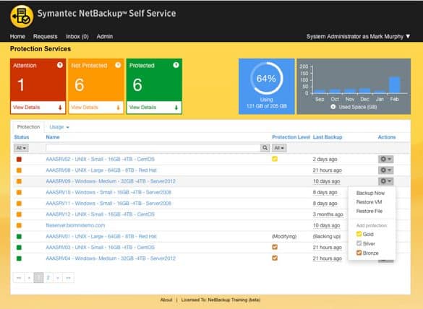Click the NetBackup Self Service logo
This screenshot has width=423, height=309.
22,16
